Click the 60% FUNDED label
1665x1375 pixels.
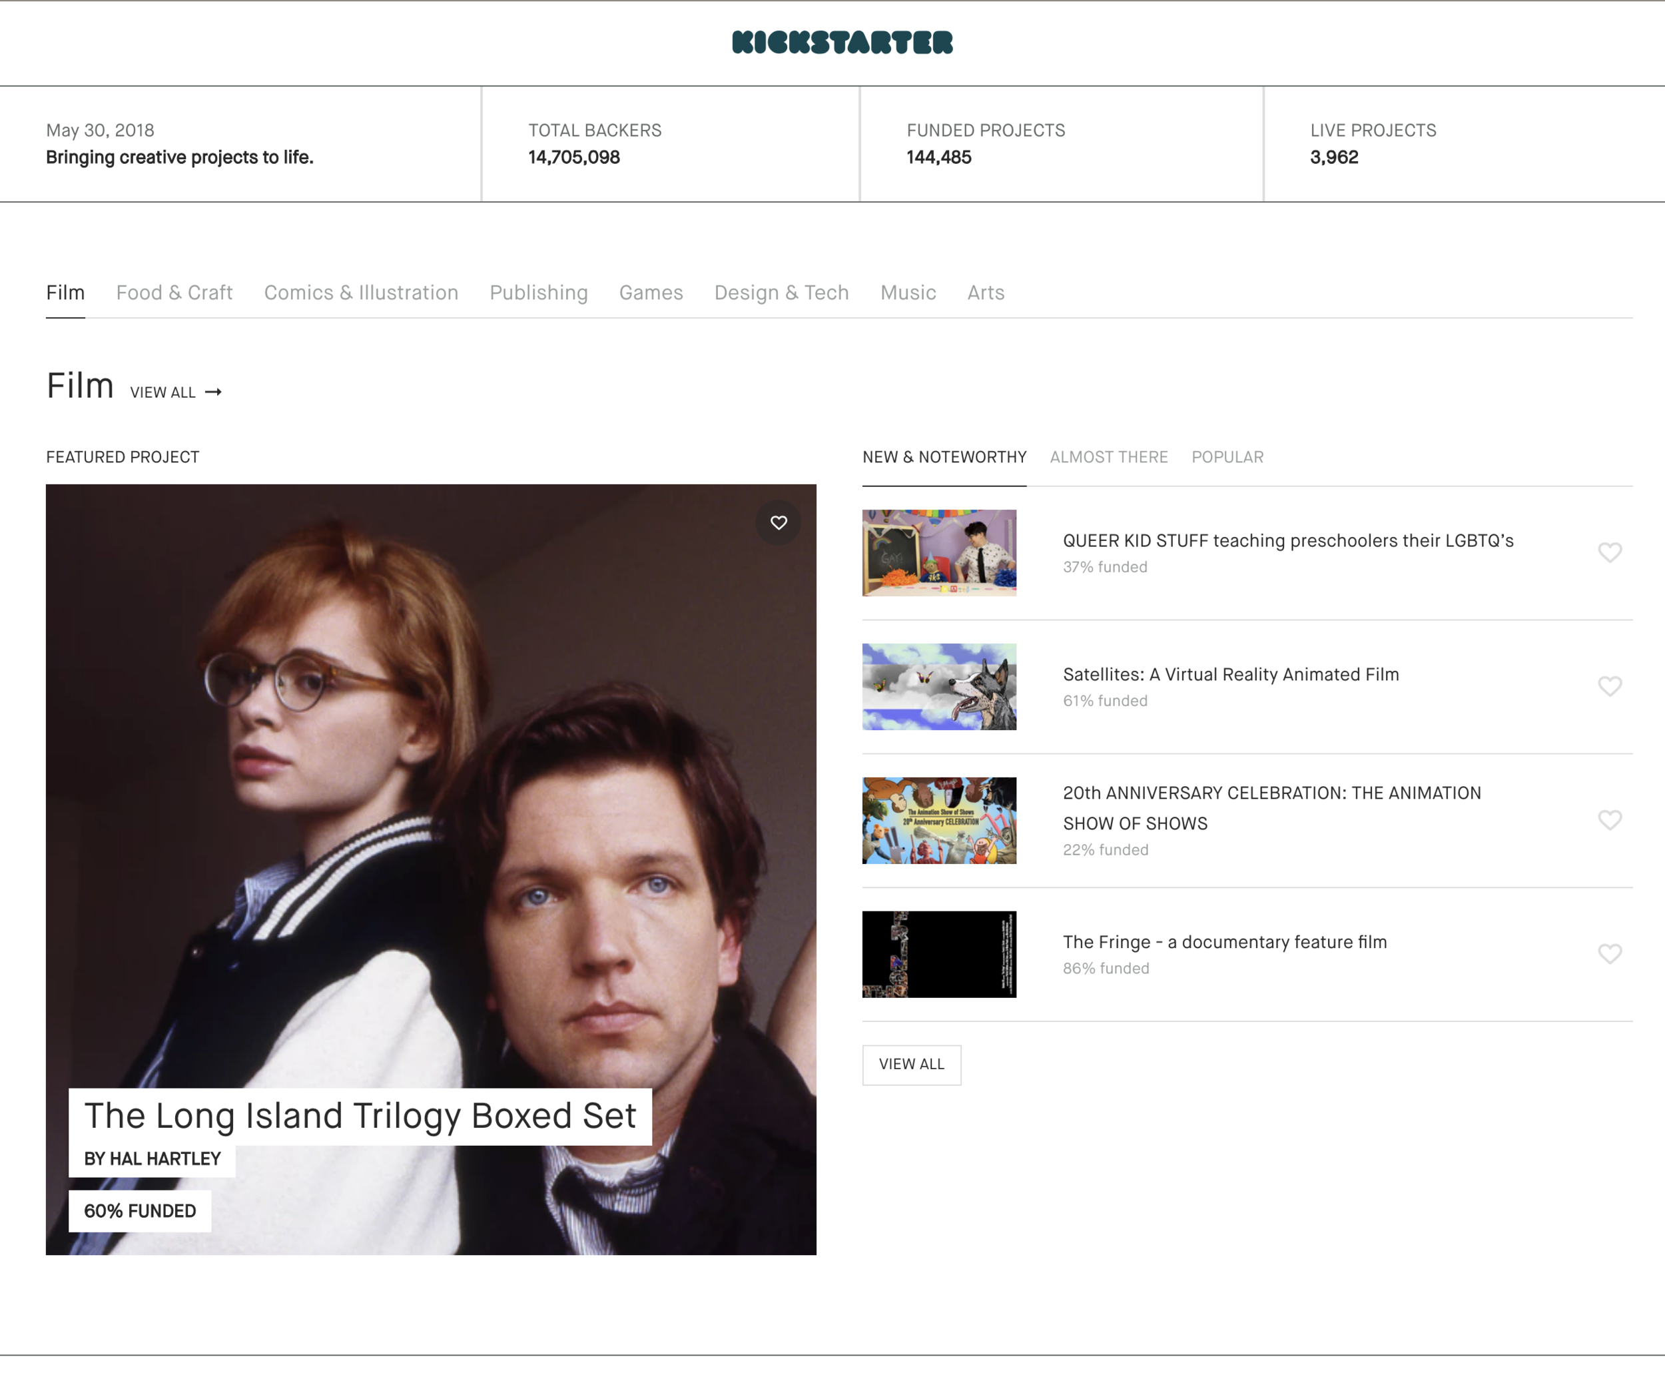coord(140,1212)
